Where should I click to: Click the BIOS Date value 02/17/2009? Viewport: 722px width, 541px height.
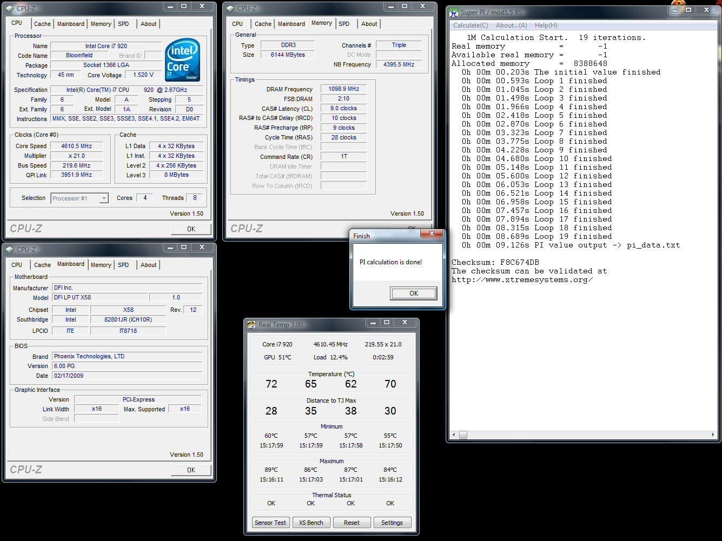[x=127, y=376]
